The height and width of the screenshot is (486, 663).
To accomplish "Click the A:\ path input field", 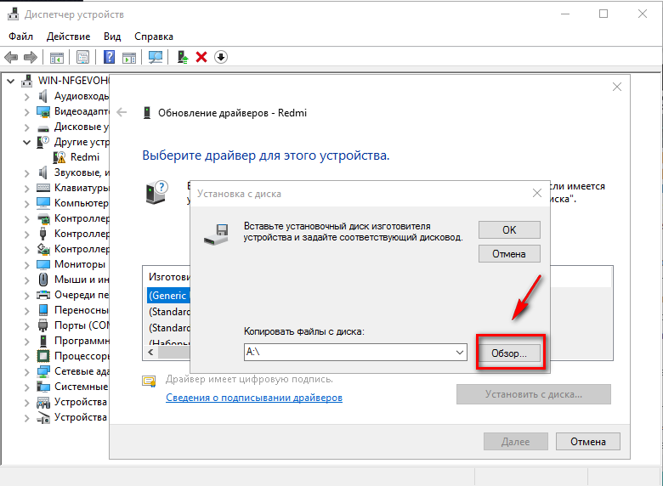I will (347, 352).
